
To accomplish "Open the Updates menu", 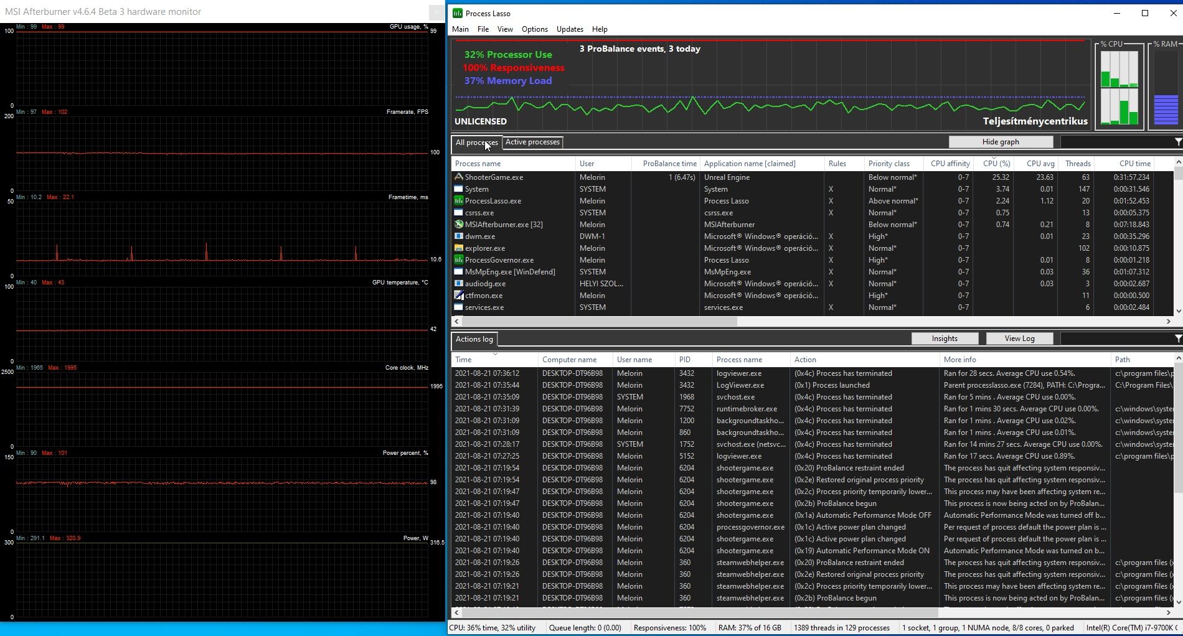I will (x=569, y=29).
